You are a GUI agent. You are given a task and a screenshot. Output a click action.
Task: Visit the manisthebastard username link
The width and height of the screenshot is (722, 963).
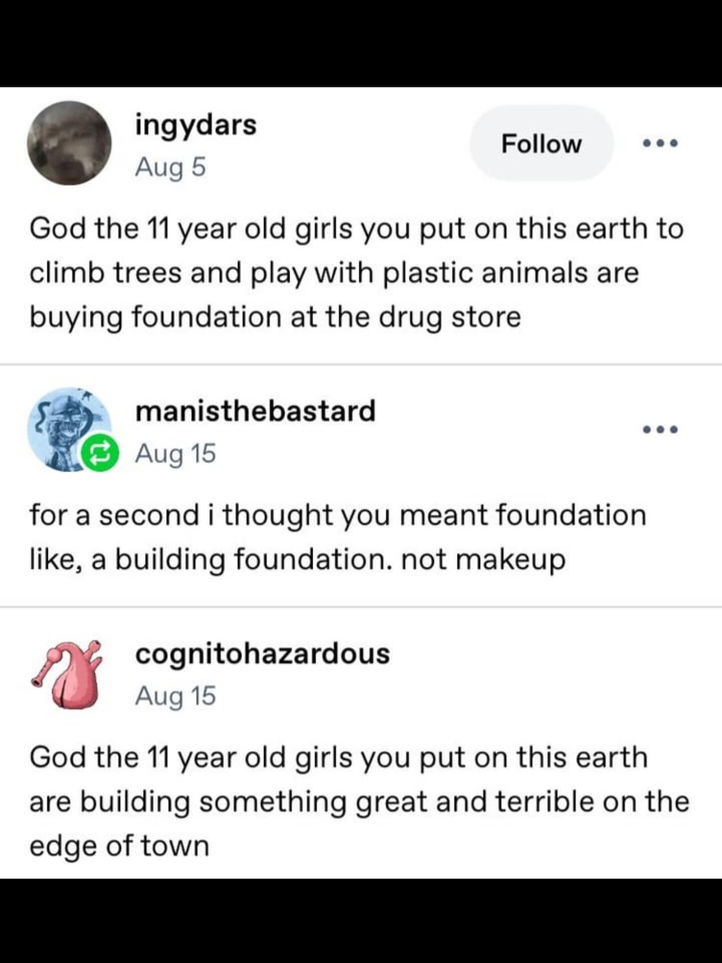click(x=255, y=411)
